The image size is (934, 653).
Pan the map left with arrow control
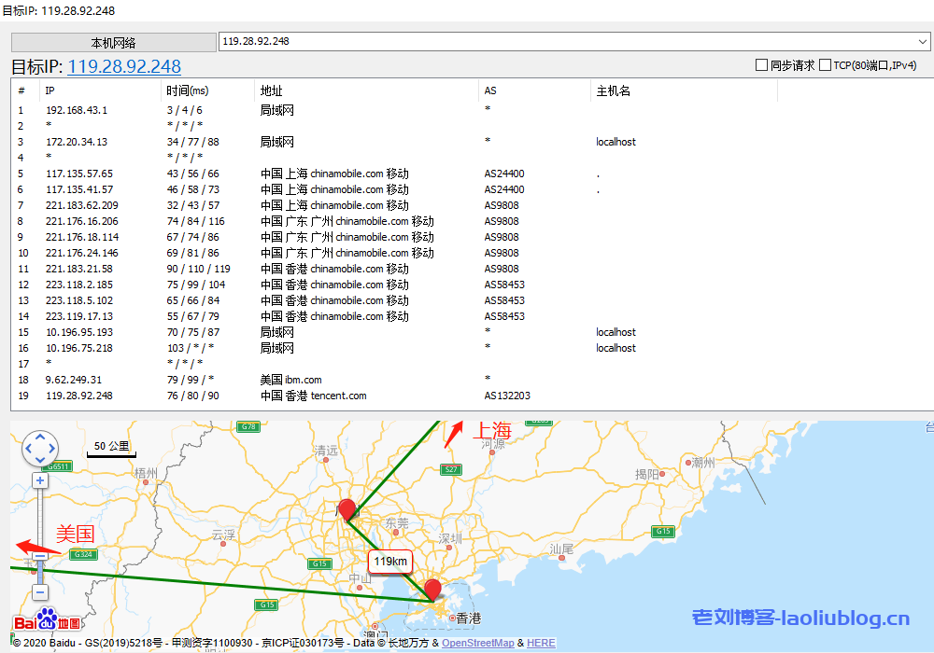27,449
